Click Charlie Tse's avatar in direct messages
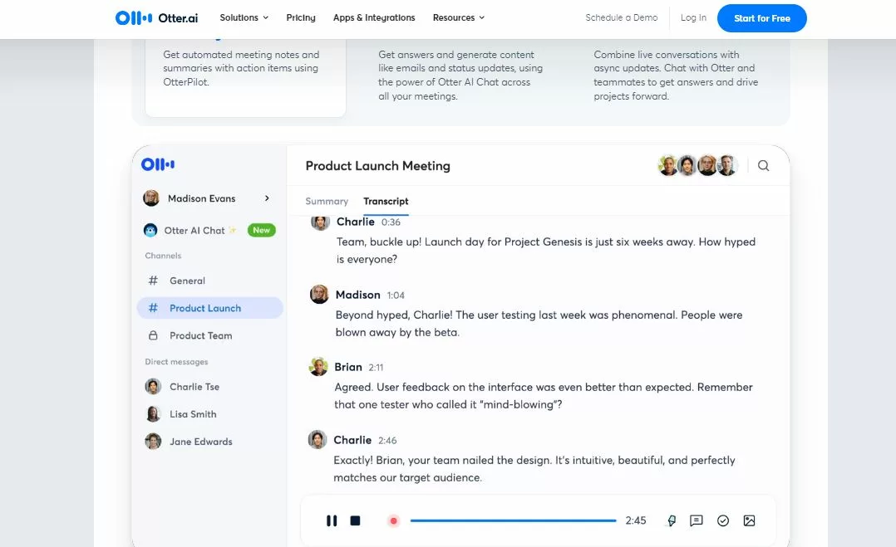896x547 pixels. point(153,387)
